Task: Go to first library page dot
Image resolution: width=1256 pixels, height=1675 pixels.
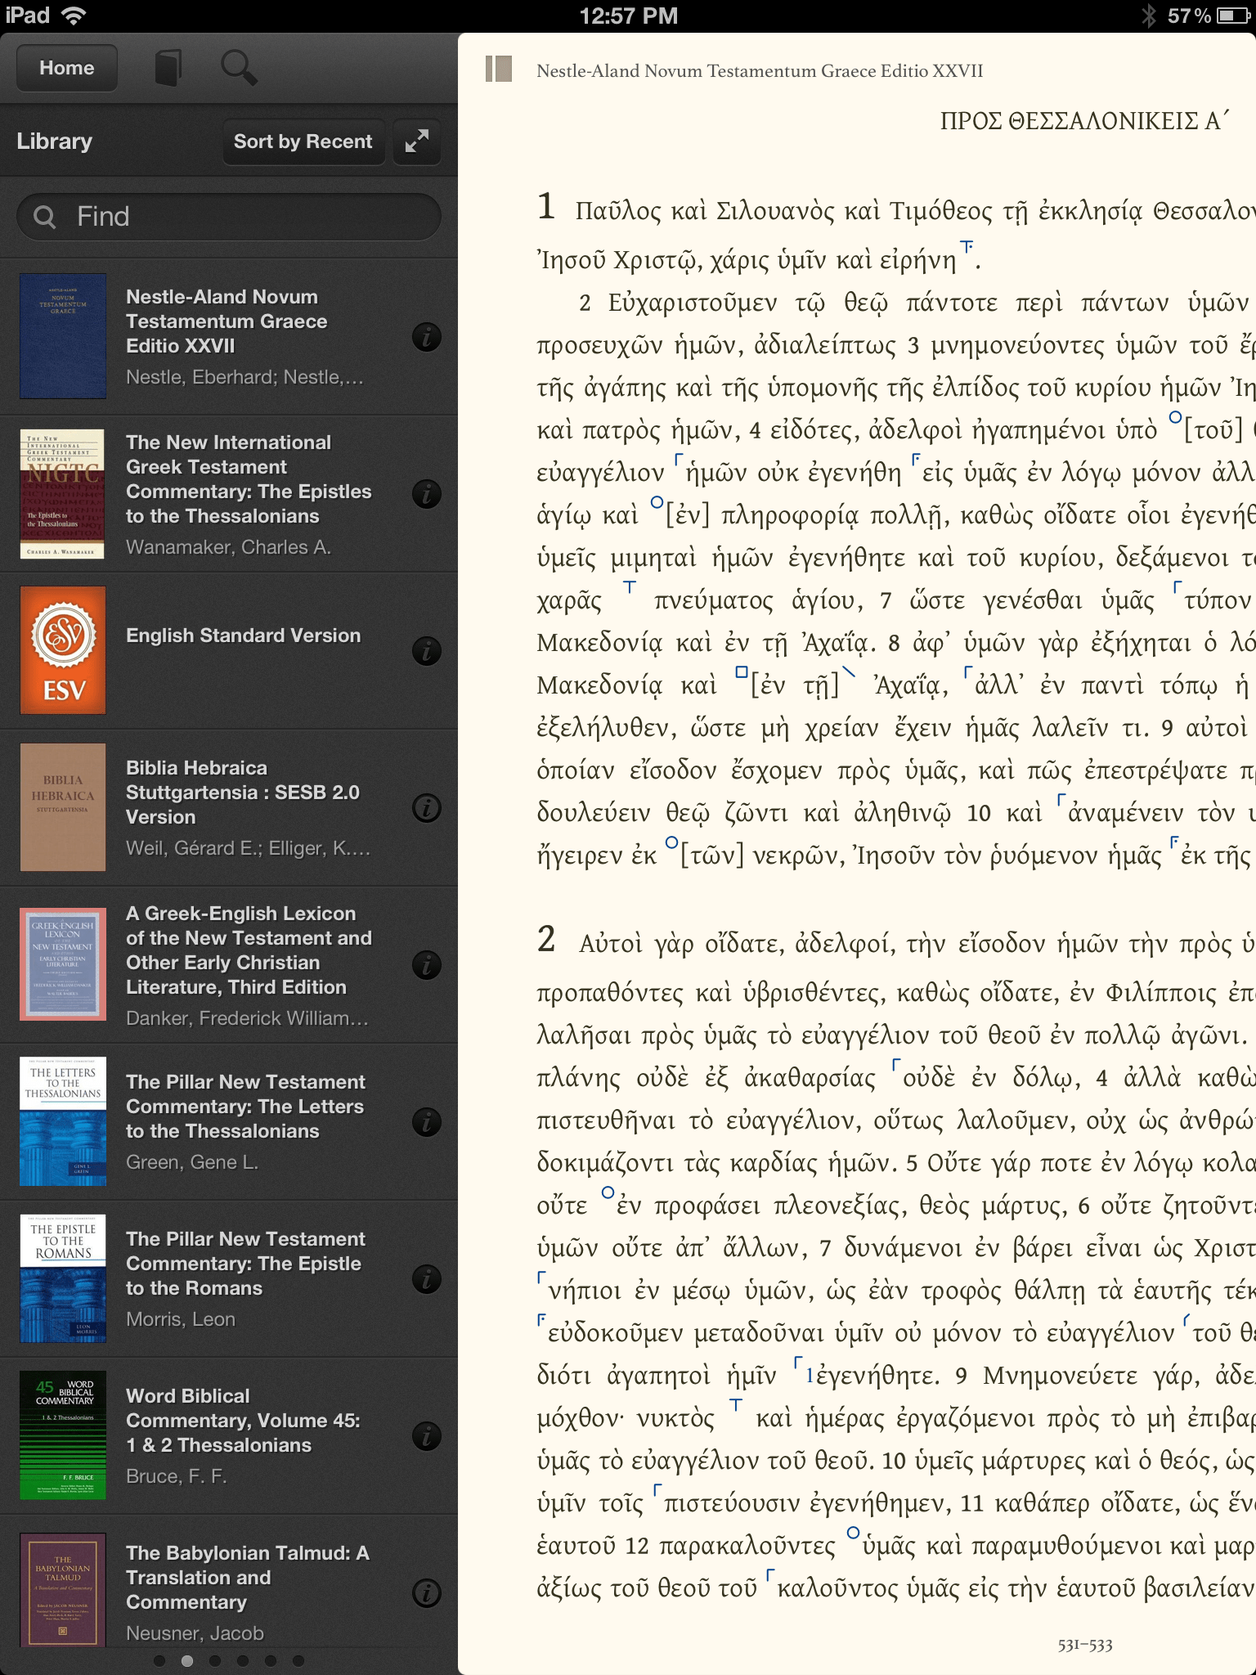Action: (x=159, y=1661)
